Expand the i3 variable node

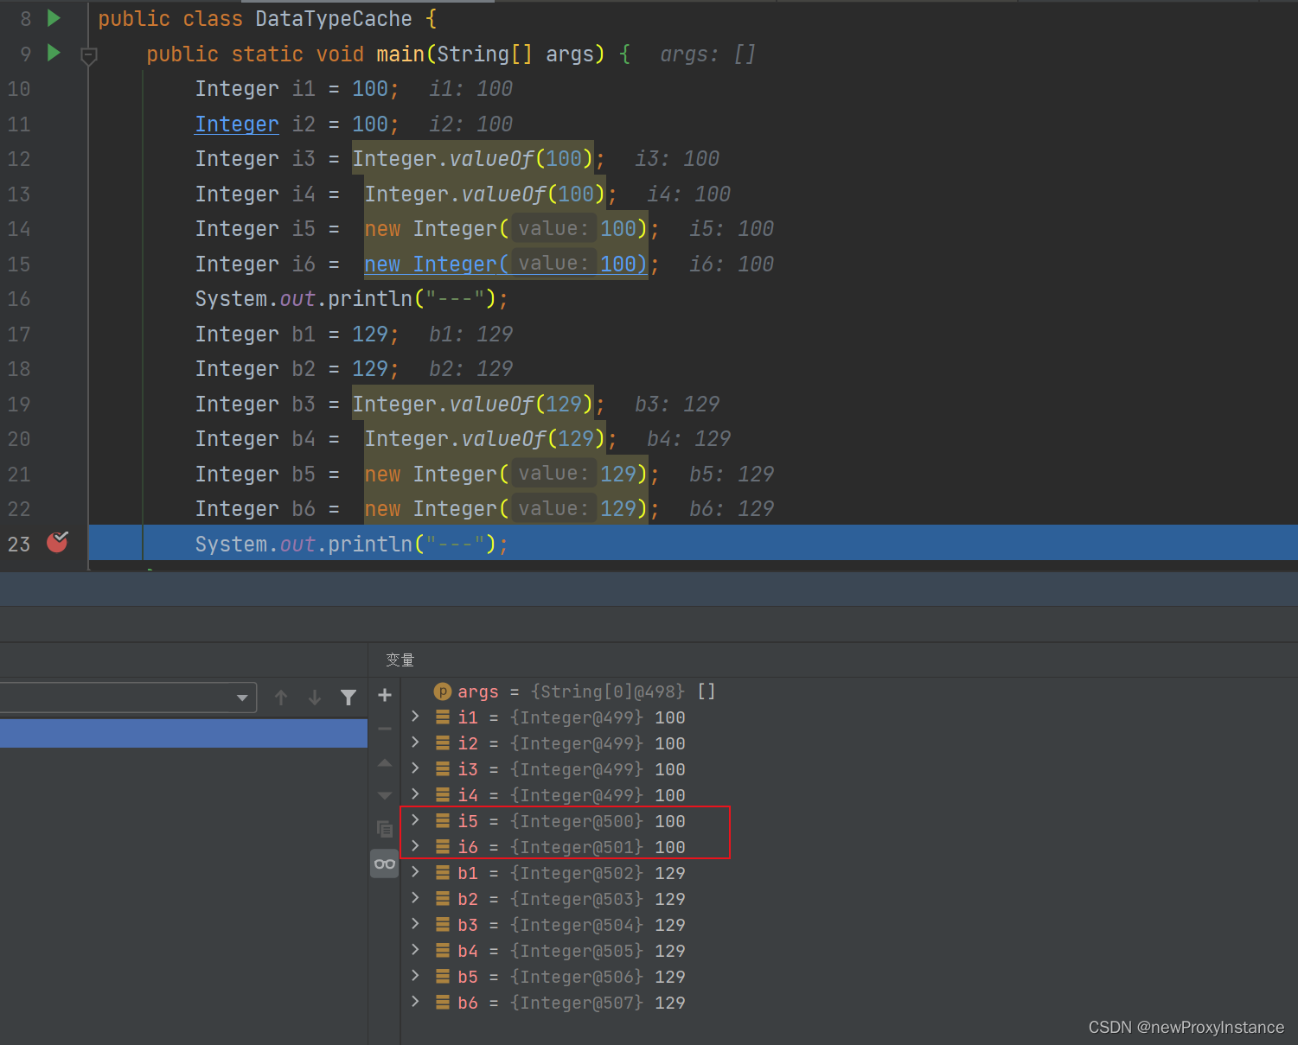tap(416, 768)
